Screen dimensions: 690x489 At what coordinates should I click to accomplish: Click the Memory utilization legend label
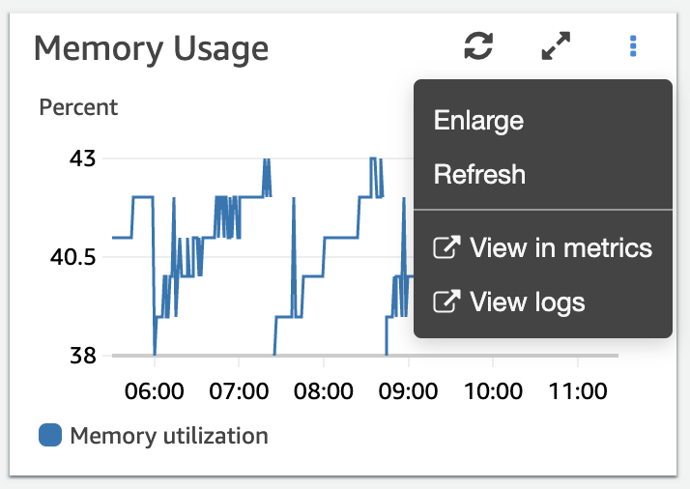tap(168, 436)
